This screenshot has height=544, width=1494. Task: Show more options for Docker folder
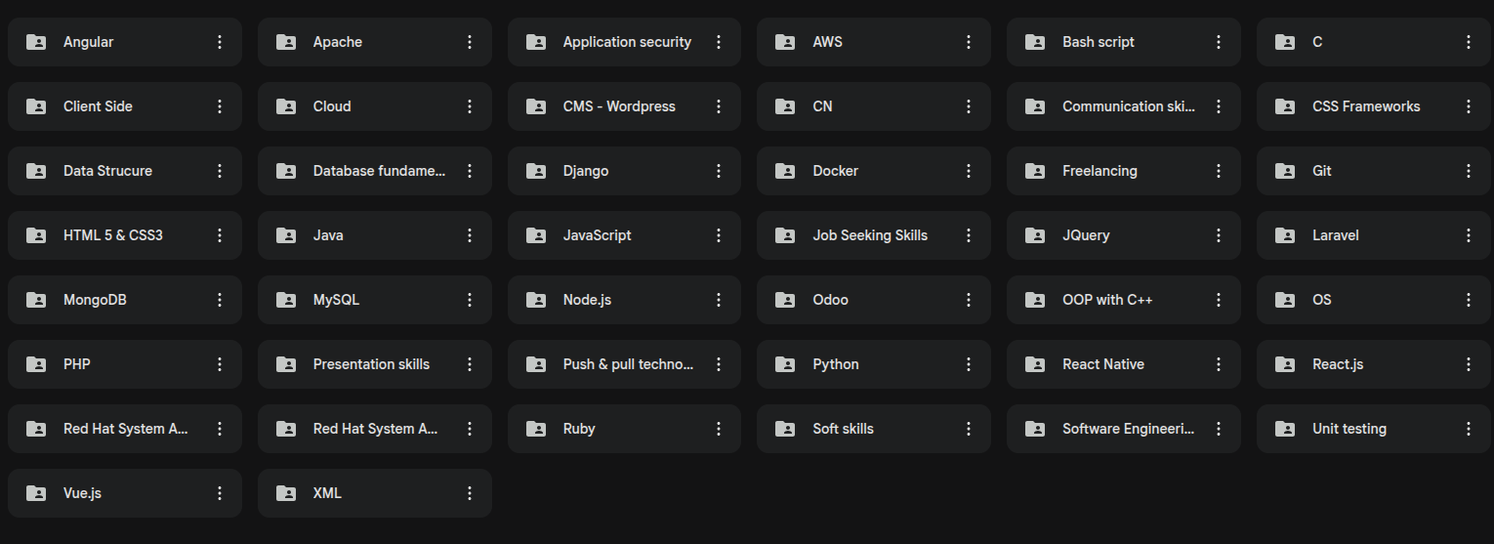tap(969, 171)
